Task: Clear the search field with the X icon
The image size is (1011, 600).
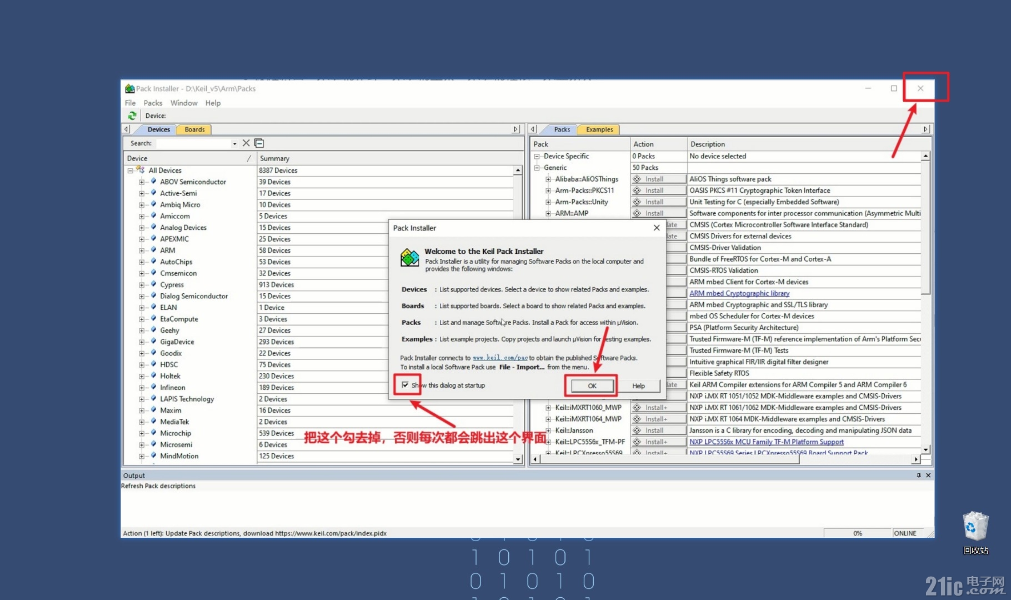Action: (246, 143)
